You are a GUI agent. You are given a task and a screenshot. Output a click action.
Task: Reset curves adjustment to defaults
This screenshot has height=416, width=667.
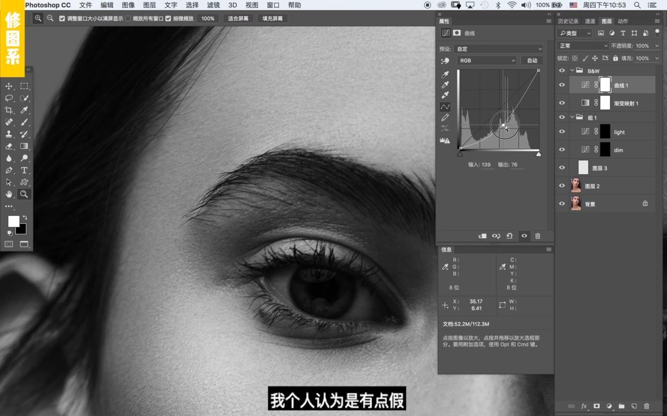510,236
